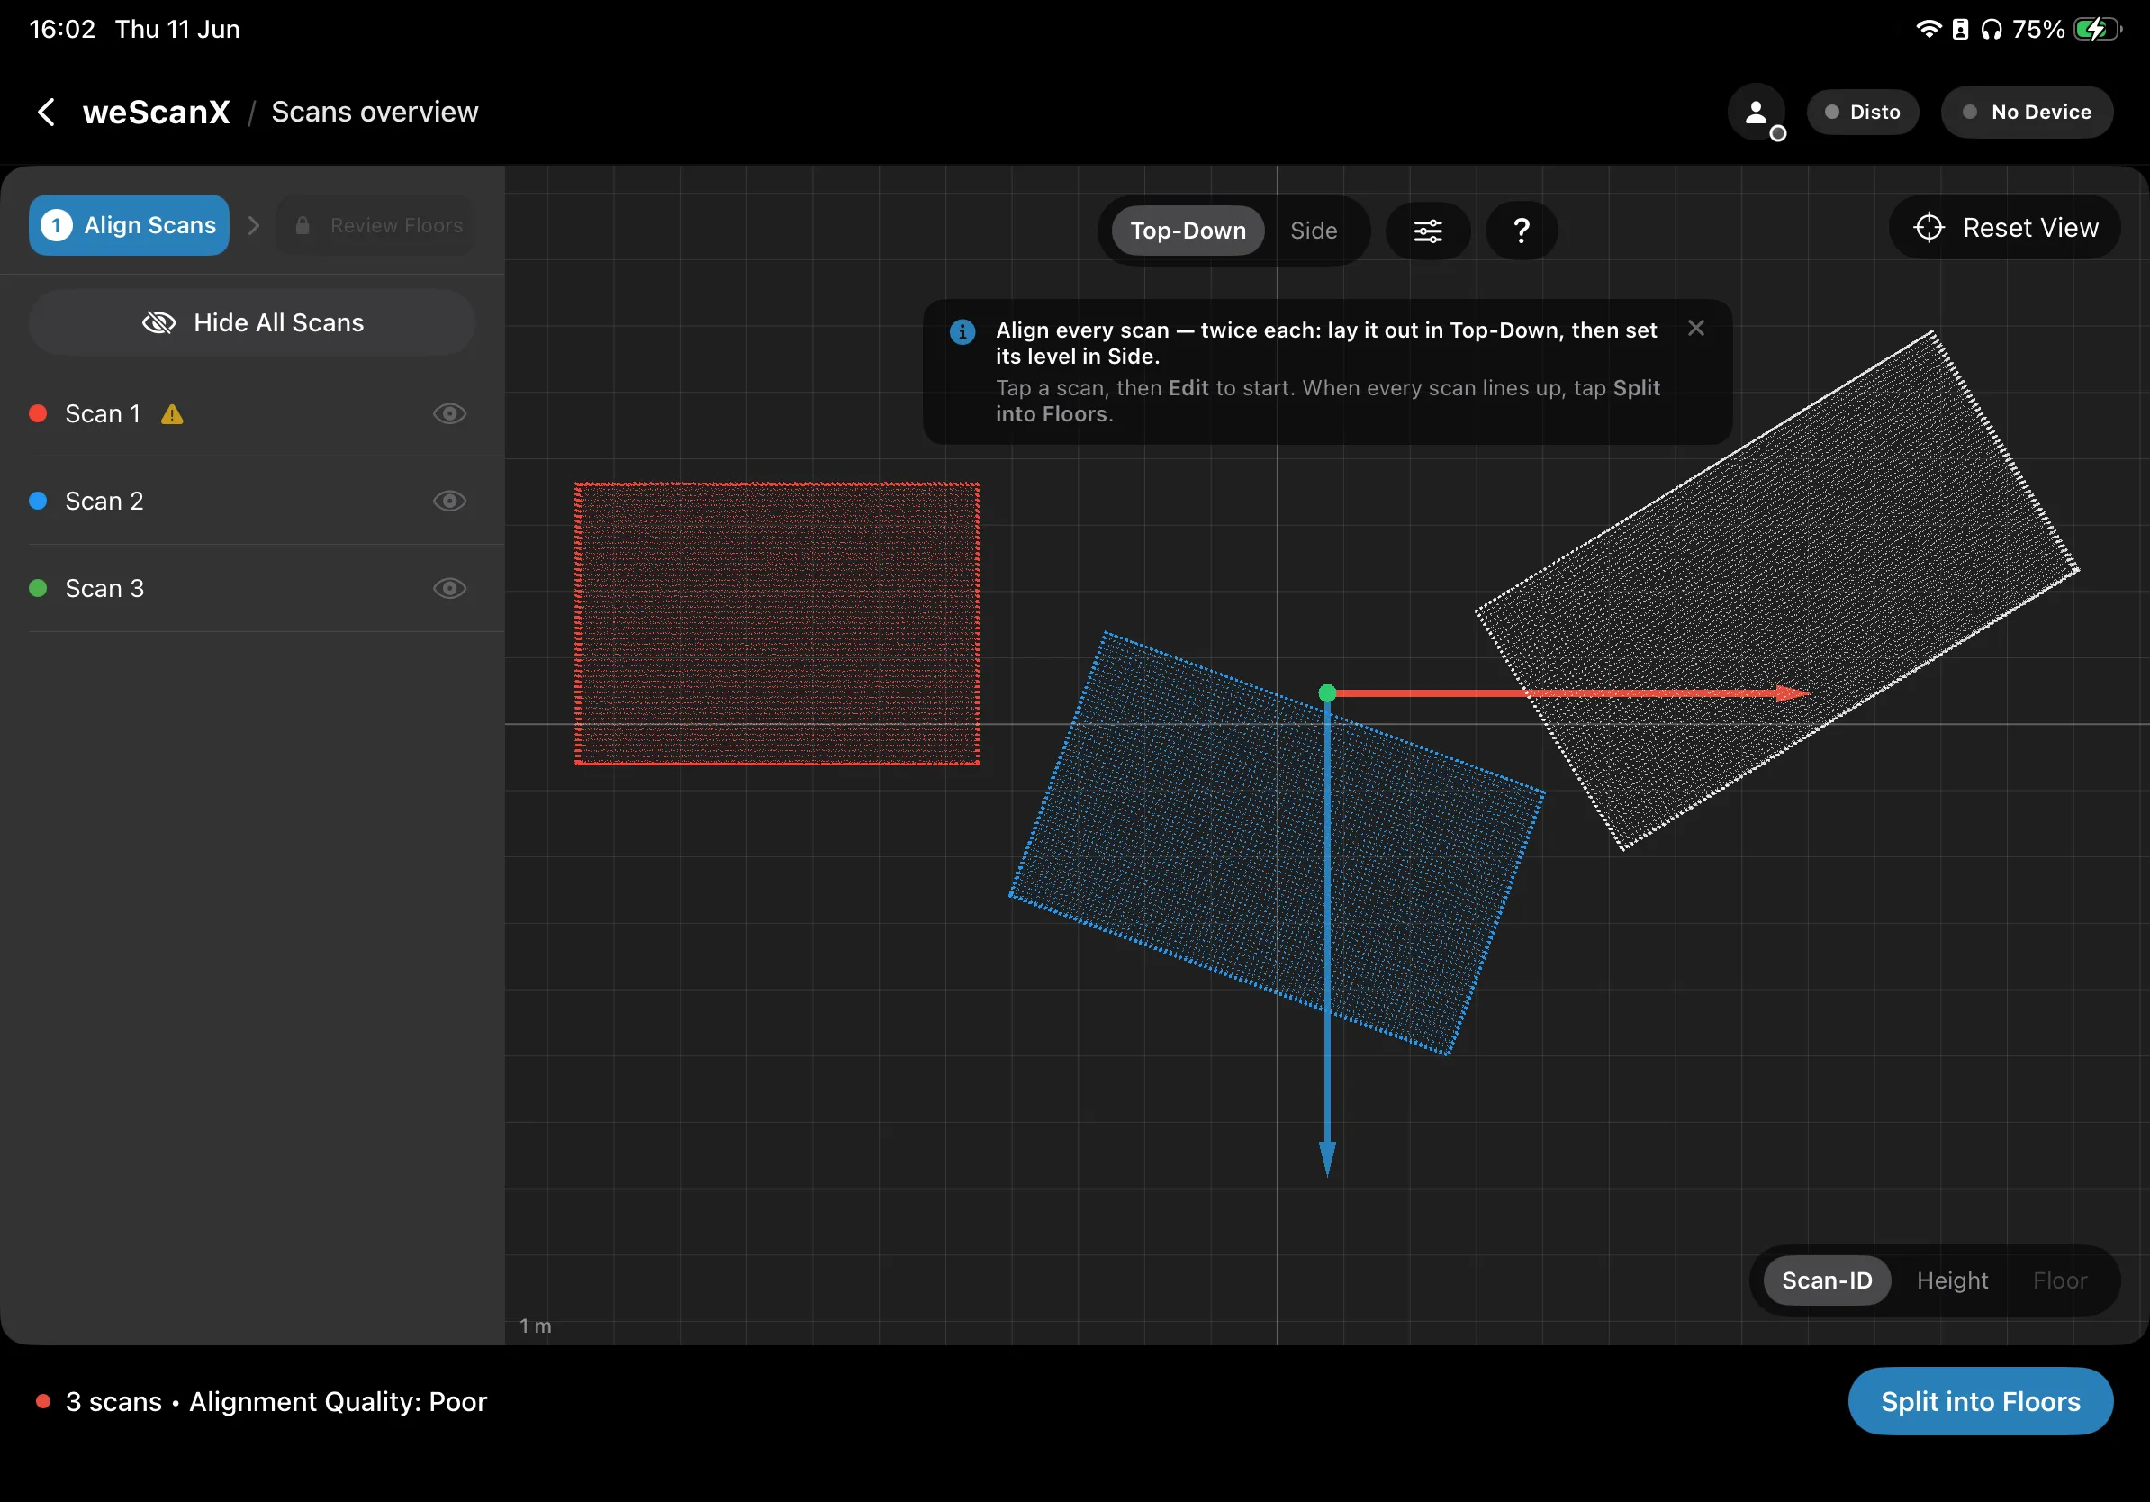Viewport: 2150px width, 1502px height.
Task: Open the view settings sliders icon
Action: [1427, 231]
